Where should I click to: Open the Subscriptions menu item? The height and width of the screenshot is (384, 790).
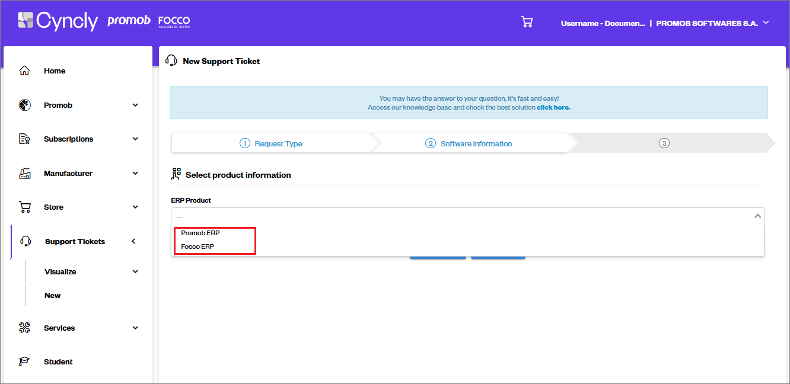(x=68, y=139)
